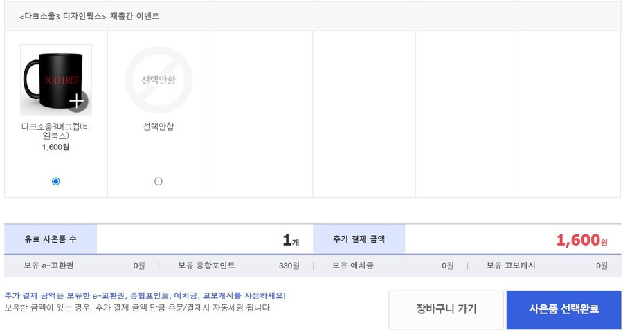Viewport: 623px width, 332px height.
Task: Open the YOU DIED mug thumbnail
Action: (x=56, y=80)
